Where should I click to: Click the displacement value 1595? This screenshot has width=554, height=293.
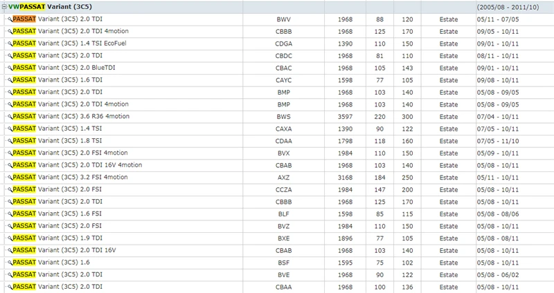[345, 263]
